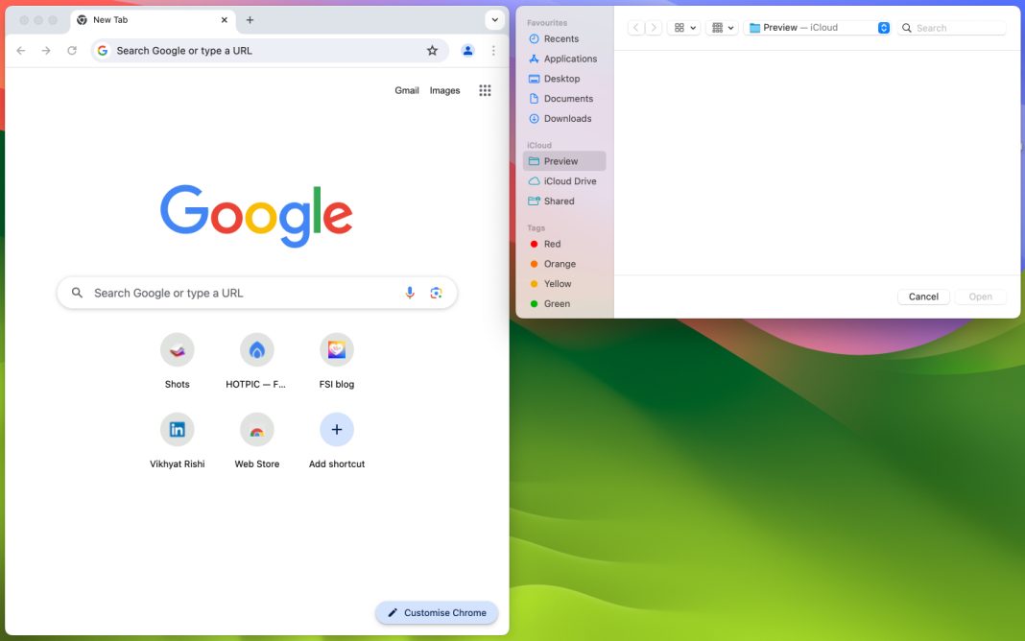This screenshot has height=641, width=1025.
Task: Start a voice search with the microphone
Action: pyautogui.click(x=409, y=292)
